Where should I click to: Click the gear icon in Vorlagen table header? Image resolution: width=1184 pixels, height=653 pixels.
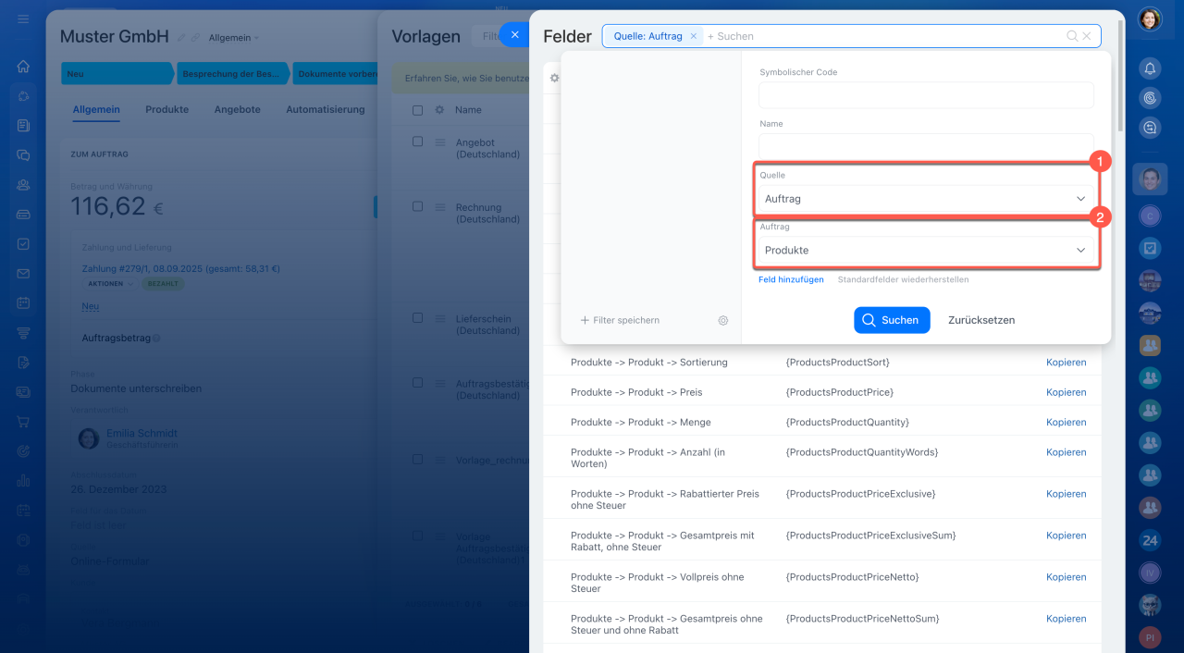pyautogui.click(x=439, y=110)
